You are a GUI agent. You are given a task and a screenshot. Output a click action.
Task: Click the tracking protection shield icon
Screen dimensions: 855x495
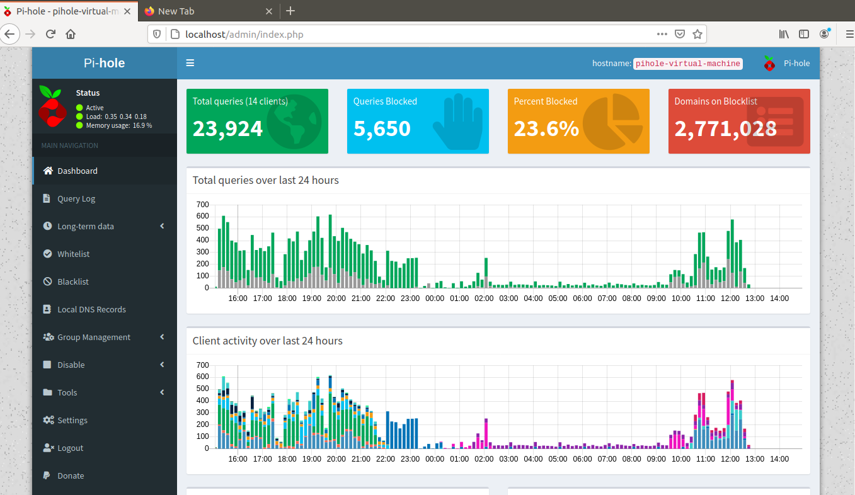click(x=158, y=34)
